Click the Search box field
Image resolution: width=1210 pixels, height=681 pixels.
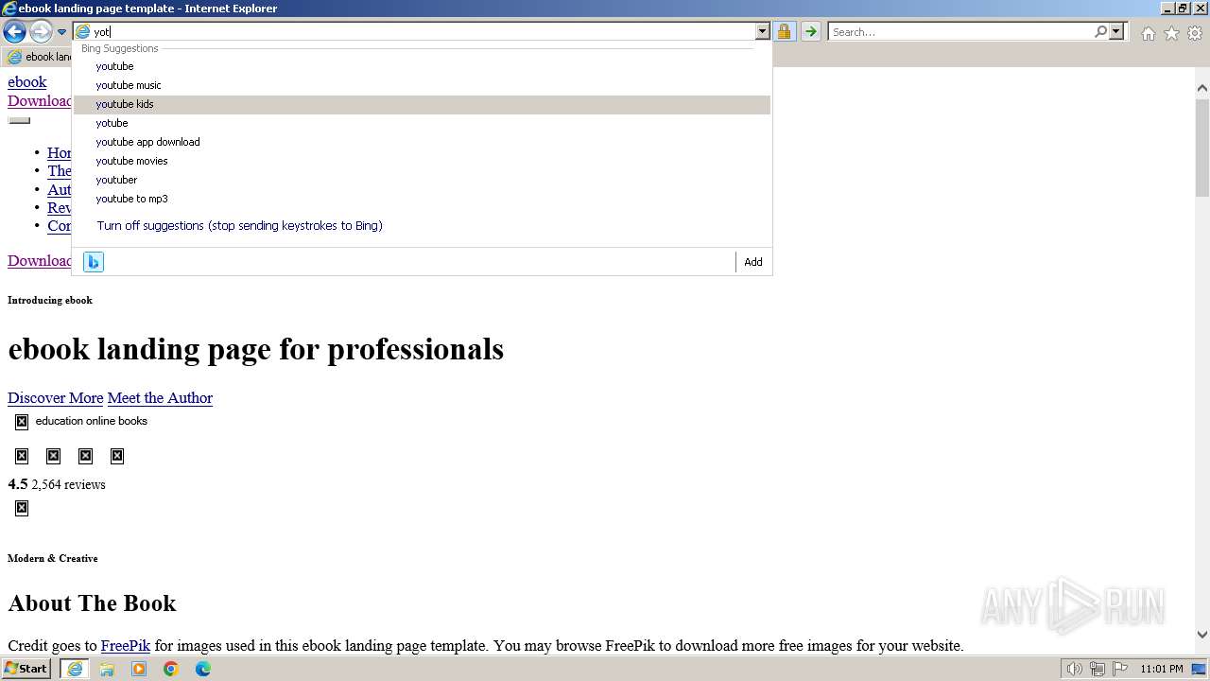[960, 32]
